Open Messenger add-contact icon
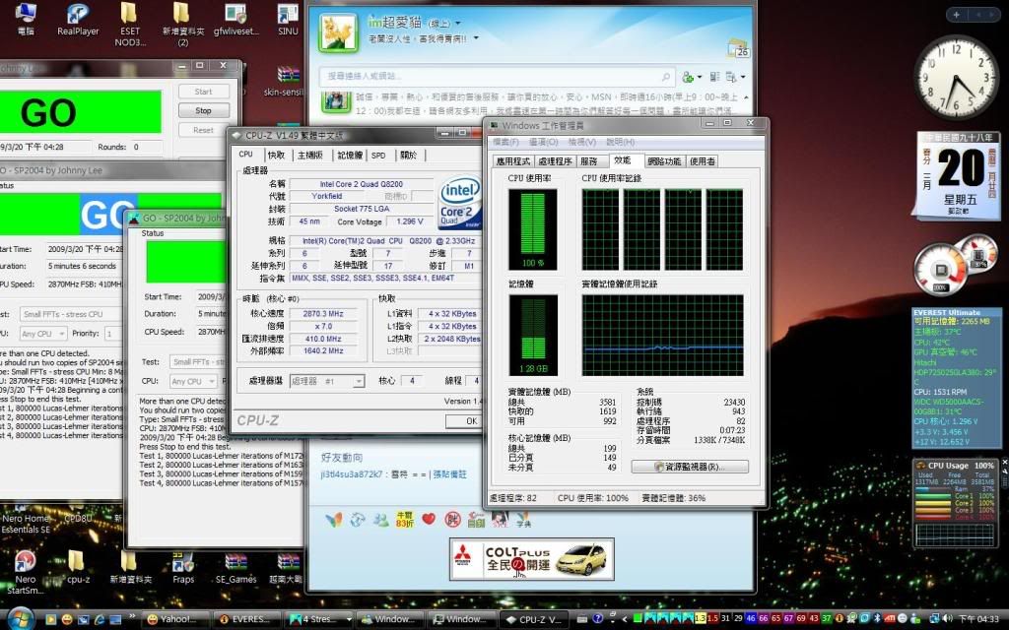The height and width of the screenshot is (630, 1009). tap(688, 77)
